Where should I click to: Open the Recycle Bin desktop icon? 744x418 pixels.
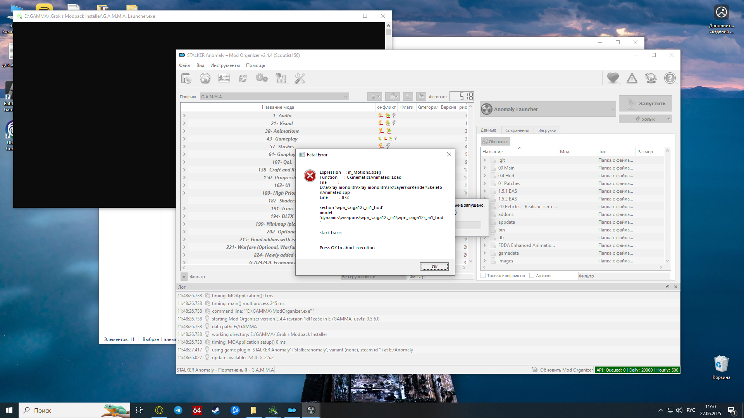(x=721, y=368)
